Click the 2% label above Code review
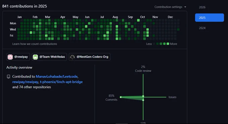The image size is (228, 124). (x=143, y=67)
